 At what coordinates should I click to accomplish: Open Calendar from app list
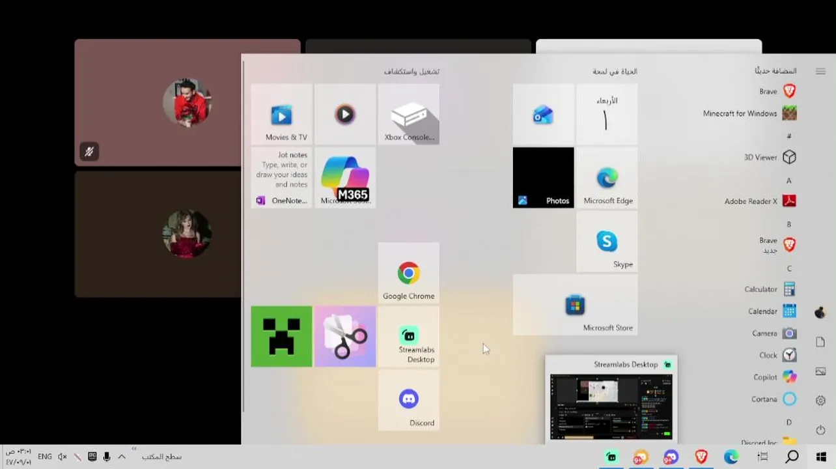[772, 311]
